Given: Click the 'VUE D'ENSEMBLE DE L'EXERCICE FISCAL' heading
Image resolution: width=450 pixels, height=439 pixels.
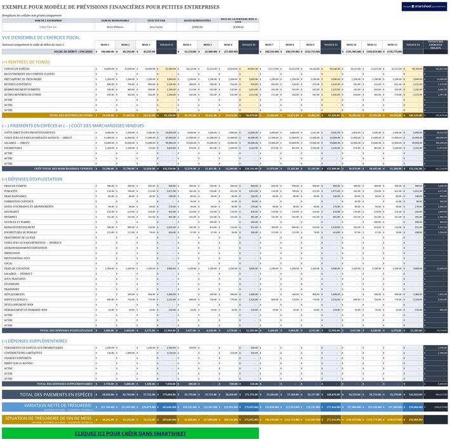Looking at the screenshot, I should [41, 37].
